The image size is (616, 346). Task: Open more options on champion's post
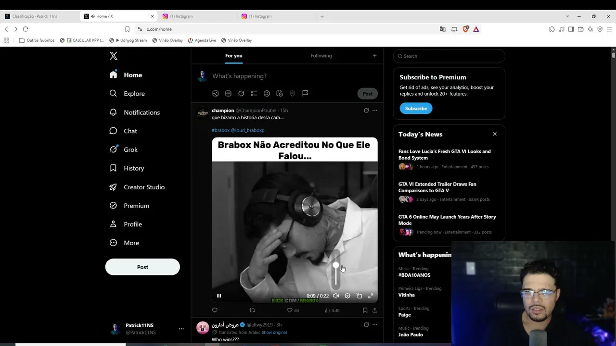375,111
